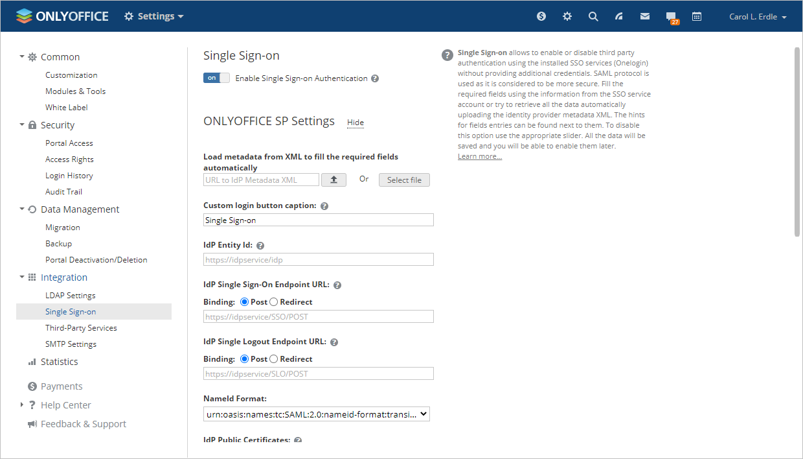View Login History
Image resolution: width=803 pixels, height=459 pixels.
click(69, 176)
